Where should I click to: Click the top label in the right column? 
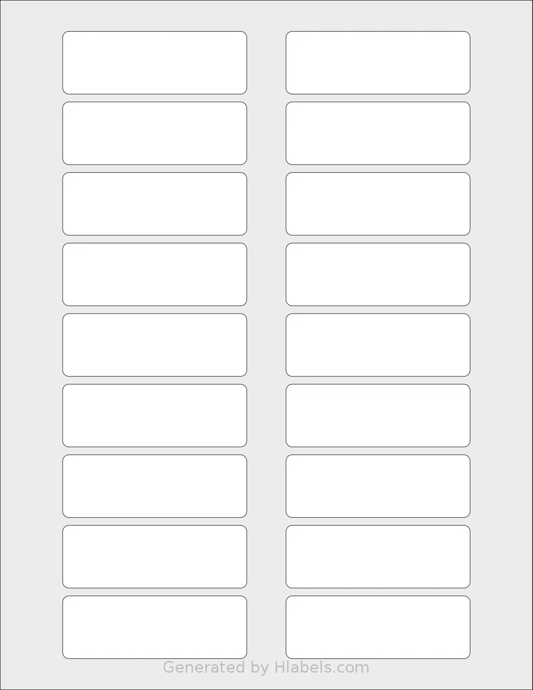pos(378,63)
